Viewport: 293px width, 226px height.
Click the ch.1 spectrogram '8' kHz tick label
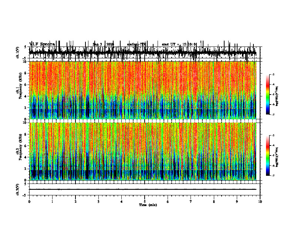coord(26,73)
